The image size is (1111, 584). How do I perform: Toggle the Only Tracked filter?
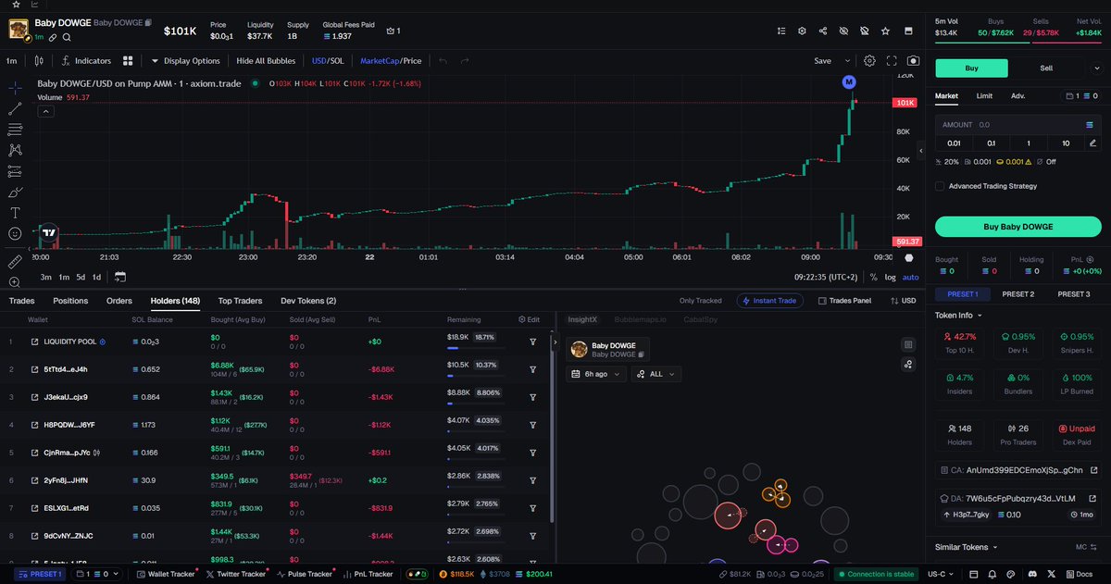[700, 301]
